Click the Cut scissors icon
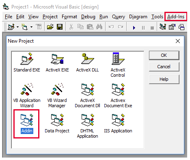This screenshot has width=190, height=160. pos(71,27)
